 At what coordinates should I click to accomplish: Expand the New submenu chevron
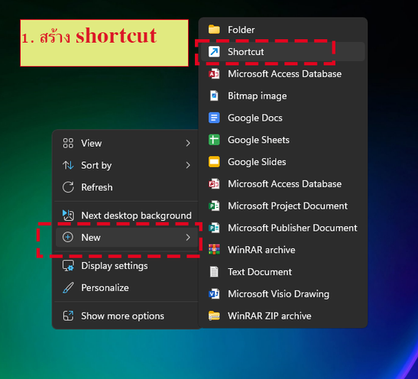pyautogui.click(x=188, y=237)
